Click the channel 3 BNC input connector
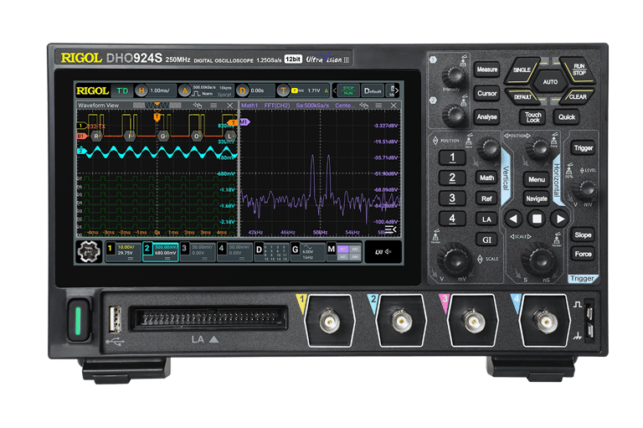Screen dimensions: 643x428 tap(474, 321)
